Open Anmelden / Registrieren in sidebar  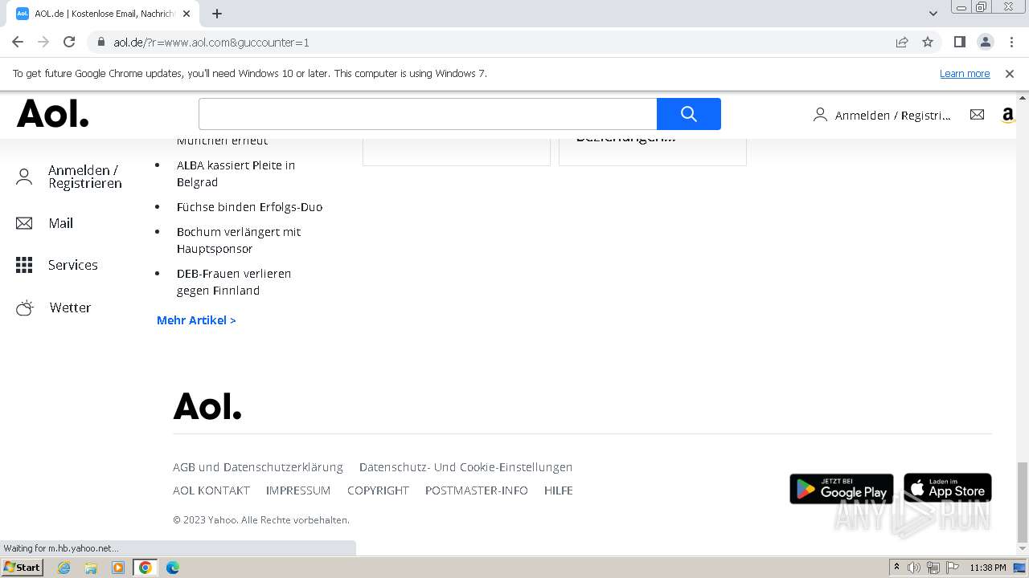pyautogui.click(x=85, y=177)
